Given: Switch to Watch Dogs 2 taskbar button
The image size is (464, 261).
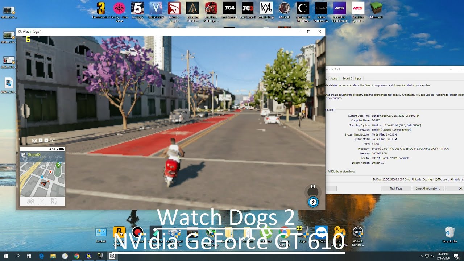Looking at the screenshot, I should click(x=112, y=256).
